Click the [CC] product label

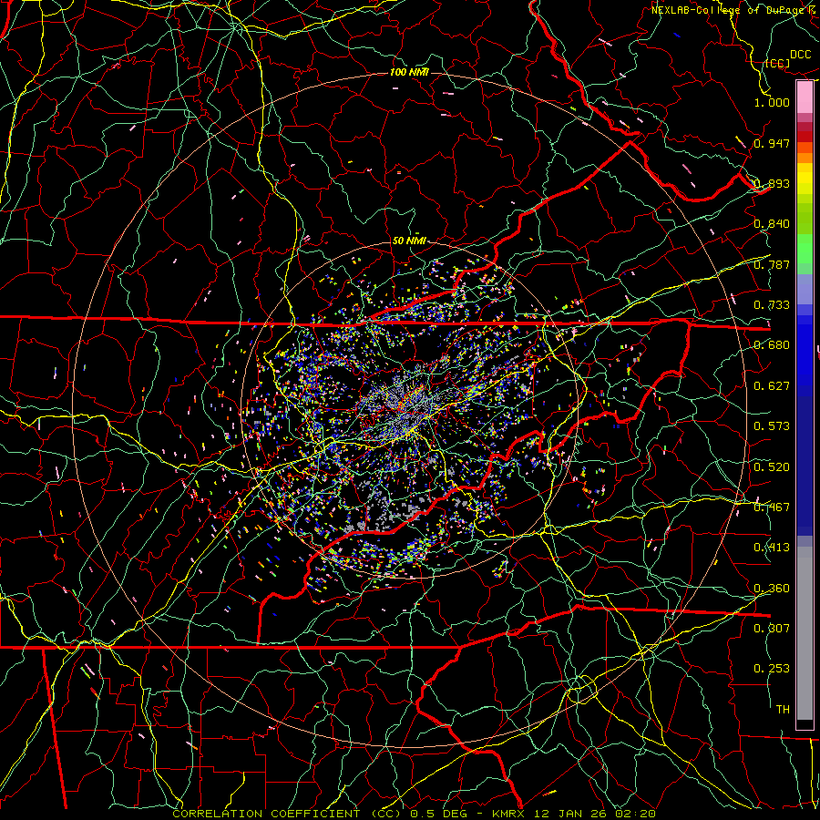777,63
